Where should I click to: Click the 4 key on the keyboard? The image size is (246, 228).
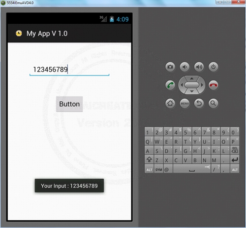click(178, 131)
